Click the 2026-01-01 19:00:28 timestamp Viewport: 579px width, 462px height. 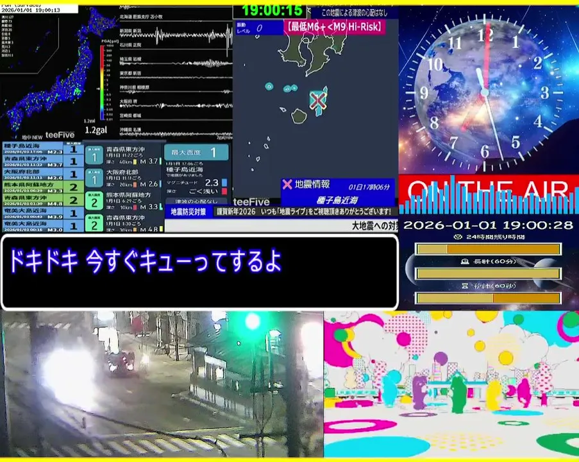click(488, 225)
